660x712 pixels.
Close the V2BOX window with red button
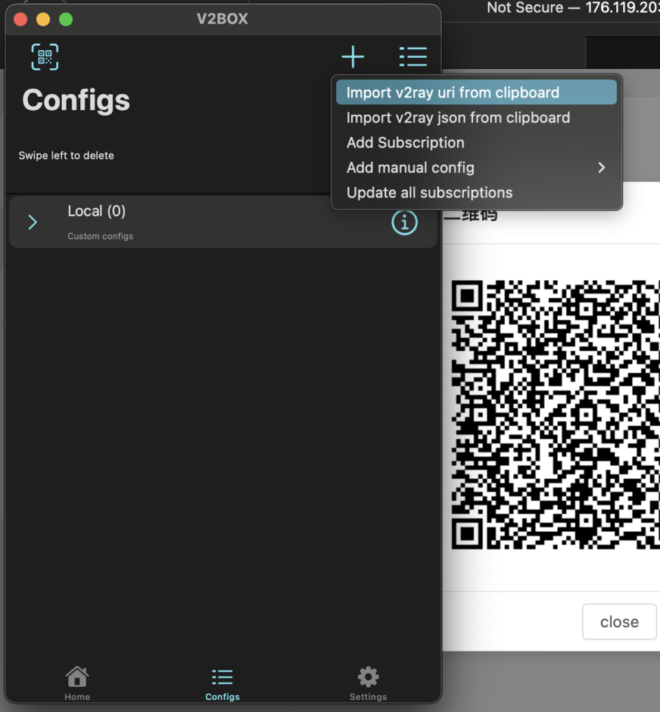tap(20, 19)
